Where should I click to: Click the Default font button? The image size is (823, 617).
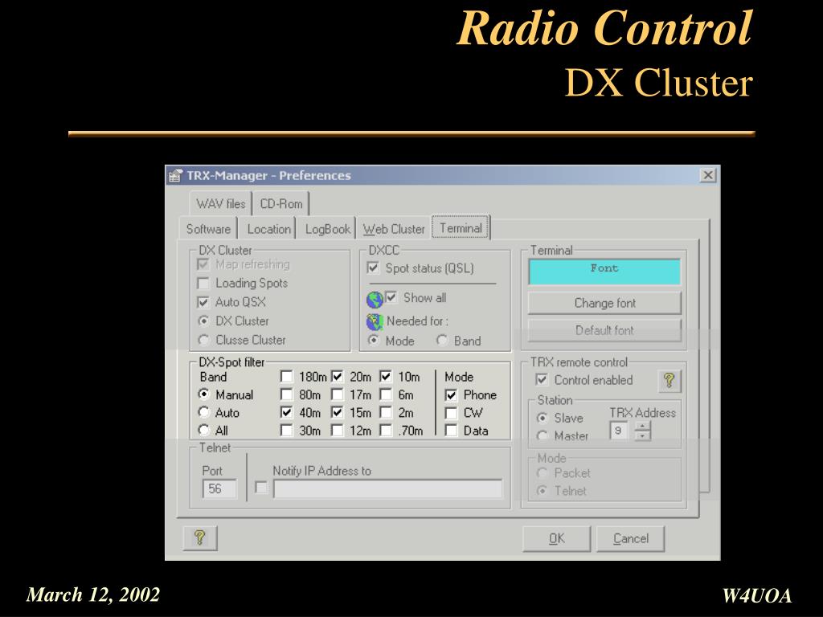coord(604,330)
